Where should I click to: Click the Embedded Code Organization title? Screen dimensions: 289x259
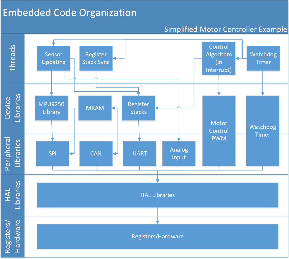[70, 13]
